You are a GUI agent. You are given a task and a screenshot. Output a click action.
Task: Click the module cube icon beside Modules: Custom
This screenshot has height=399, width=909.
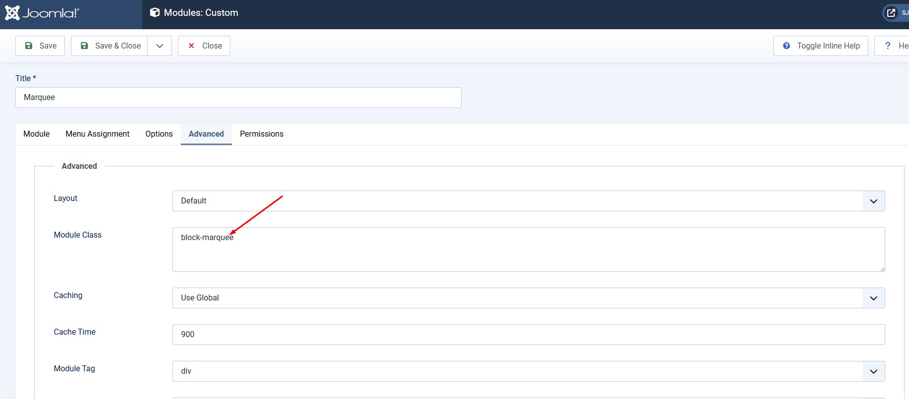tap(155, 13)
